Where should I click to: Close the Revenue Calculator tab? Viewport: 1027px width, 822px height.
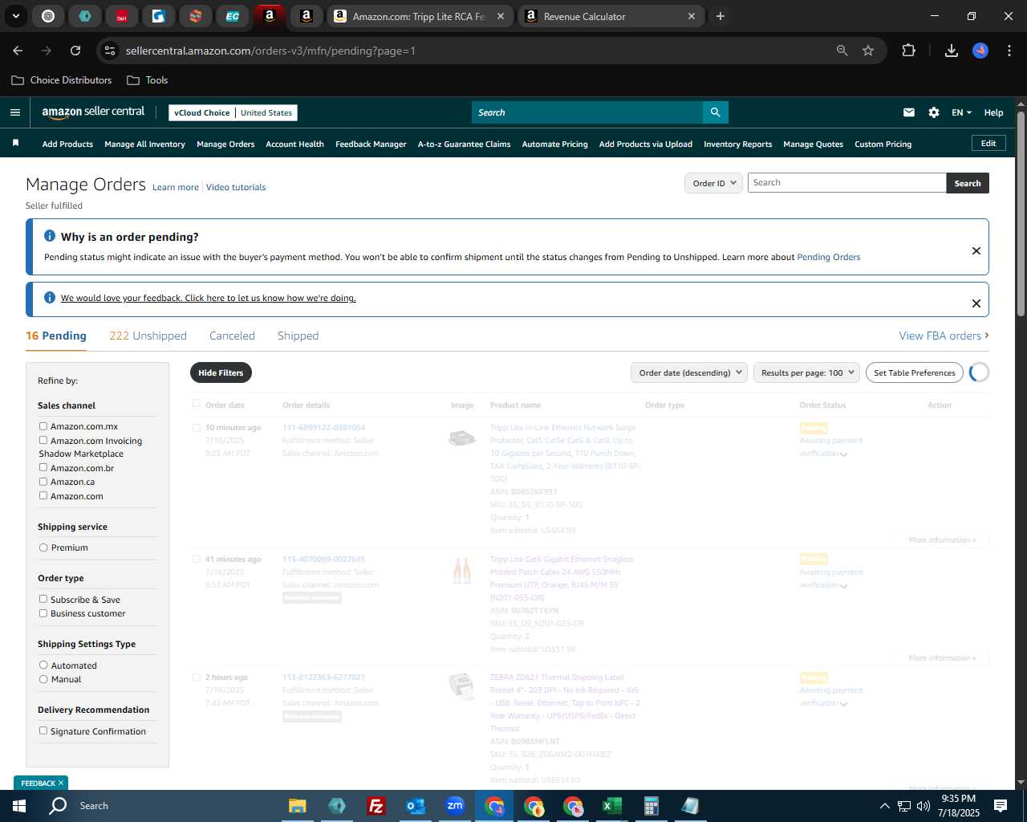click(692, 16)
